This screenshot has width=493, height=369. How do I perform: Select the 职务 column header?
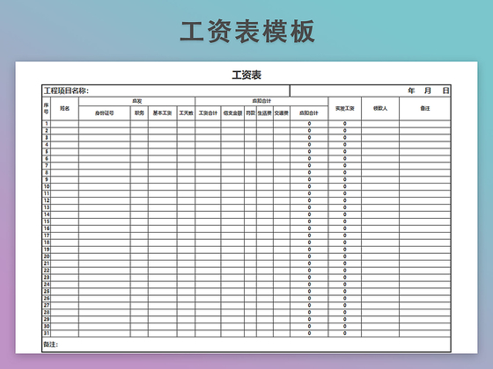[139, 113]
